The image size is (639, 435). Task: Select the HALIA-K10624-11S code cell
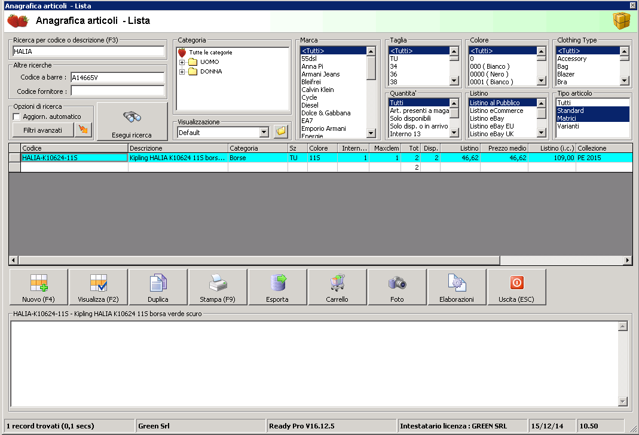pos(74,158)
